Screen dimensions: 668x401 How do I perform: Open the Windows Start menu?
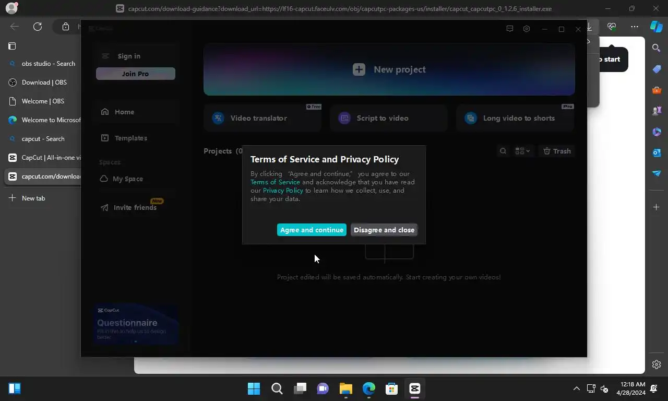pyautogui.click(x=254, y=388)
